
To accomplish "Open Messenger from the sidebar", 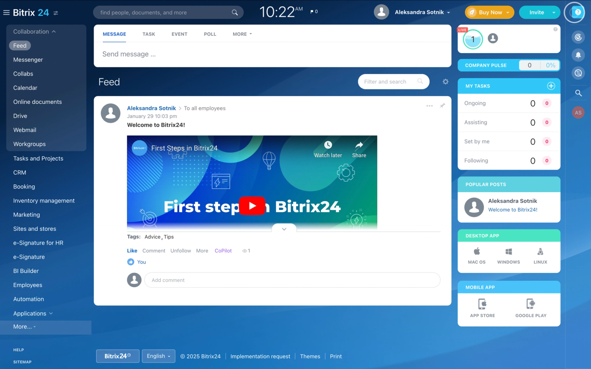I will (x=28, y=60).
